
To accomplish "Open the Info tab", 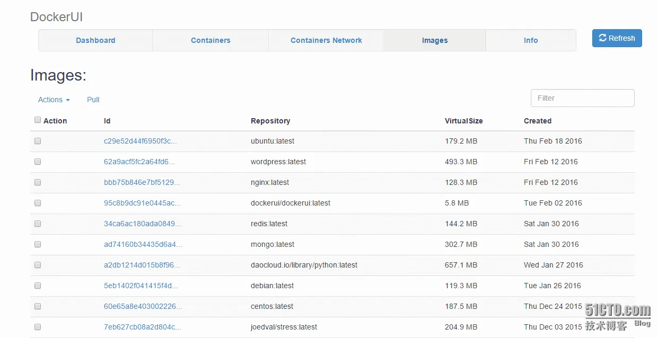I will pos(531,40).
